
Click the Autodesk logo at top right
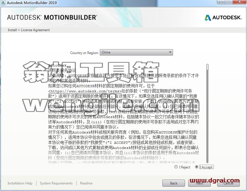tap(223, 17)
